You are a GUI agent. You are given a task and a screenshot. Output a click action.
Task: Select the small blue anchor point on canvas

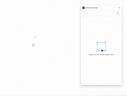pos(35,37)
